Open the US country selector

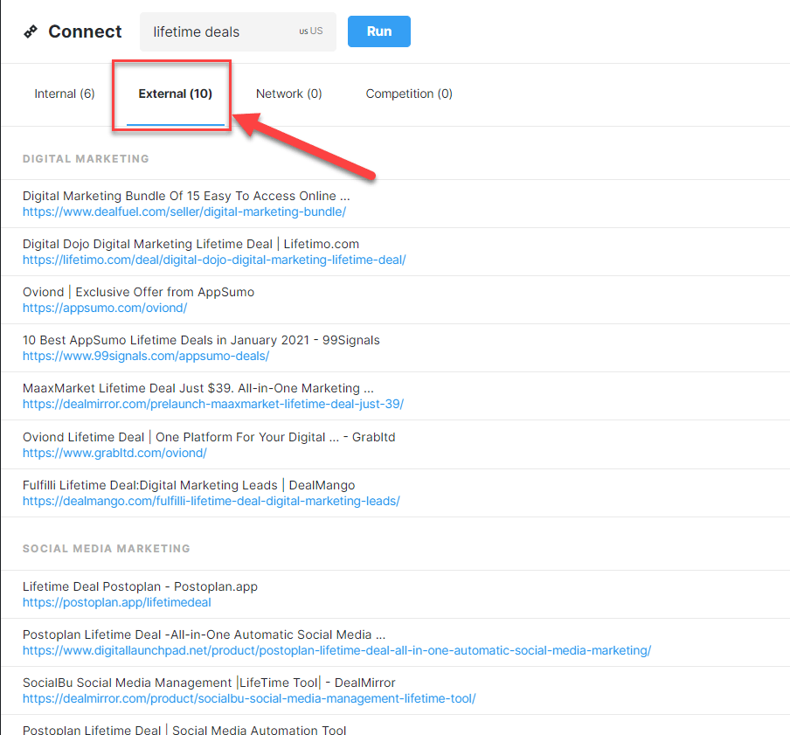pyautogui.click(x=311, y=31)
